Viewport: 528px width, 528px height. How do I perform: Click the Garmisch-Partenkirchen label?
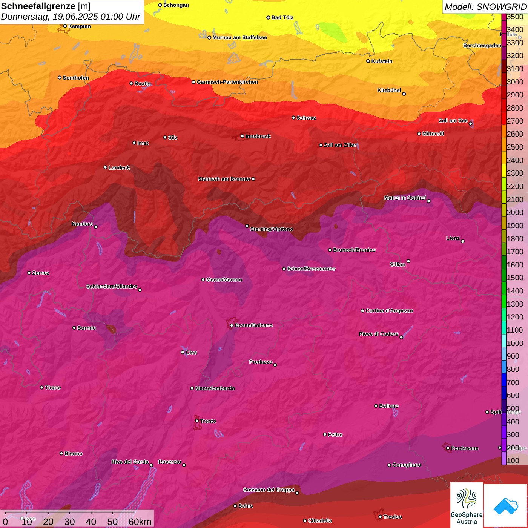tap(227, 82)
